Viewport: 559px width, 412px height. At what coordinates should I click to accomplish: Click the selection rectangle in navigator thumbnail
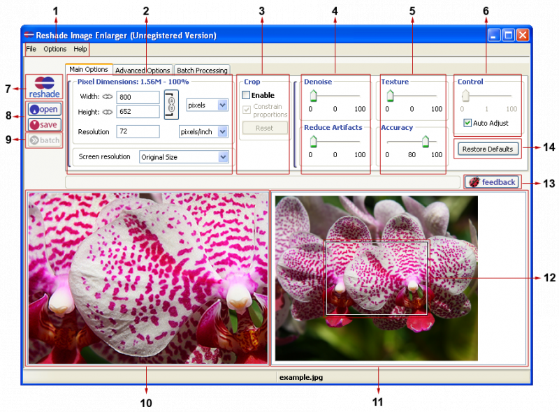click(x=377, y=279)
